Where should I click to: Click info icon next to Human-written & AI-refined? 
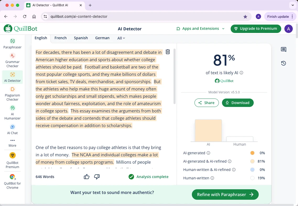pyautogui.click(x=234, y=170)
